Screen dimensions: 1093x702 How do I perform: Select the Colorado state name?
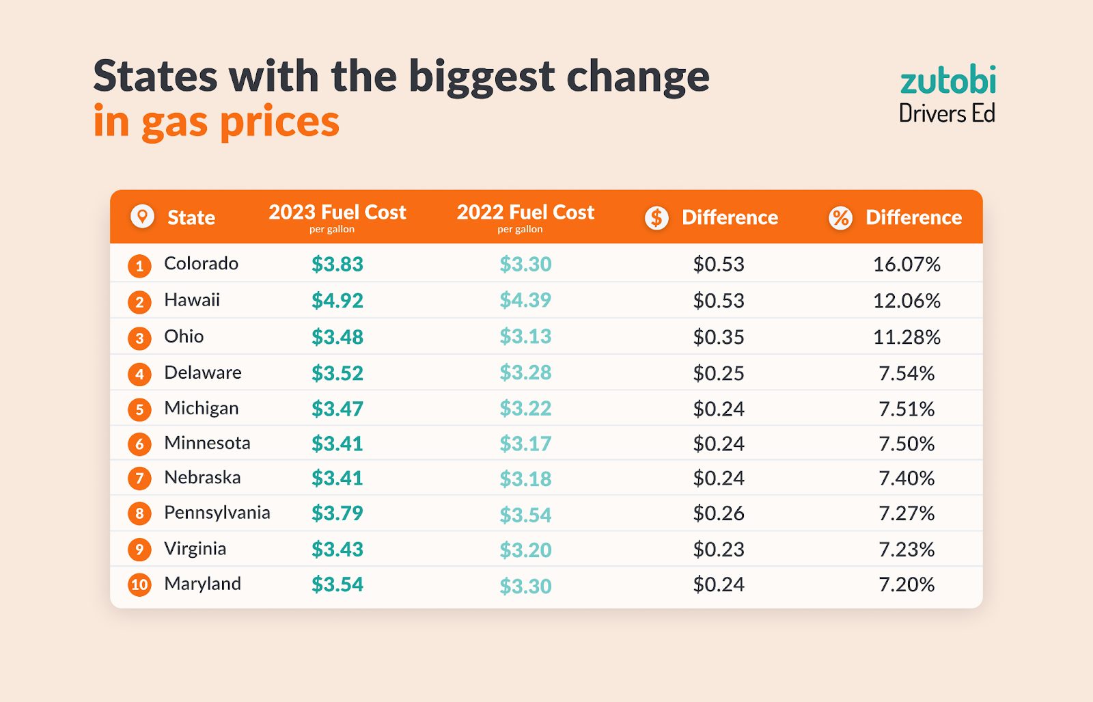coord(201,264)
